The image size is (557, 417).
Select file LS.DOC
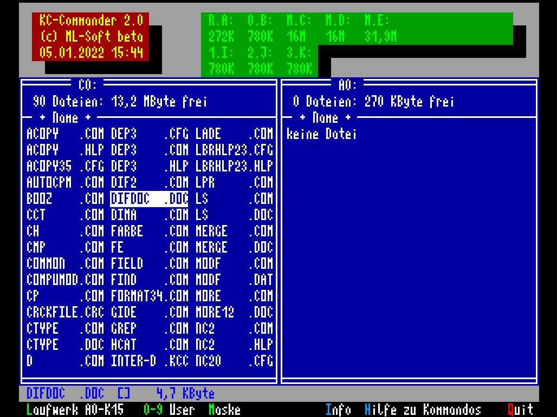pos(234,215)
